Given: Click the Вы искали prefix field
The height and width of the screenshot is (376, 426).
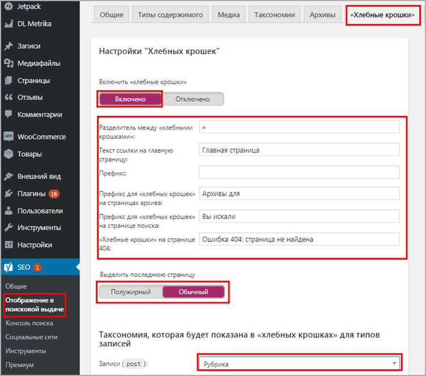Looking at the screenshot, I should coord(299,216).
